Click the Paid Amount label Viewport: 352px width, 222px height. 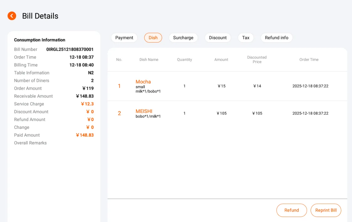point(27,135)
